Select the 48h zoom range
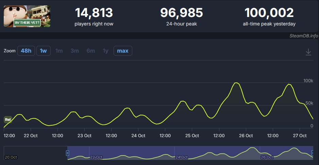The image size is (319, 165). pyautogui.click(x=26, y=51)
